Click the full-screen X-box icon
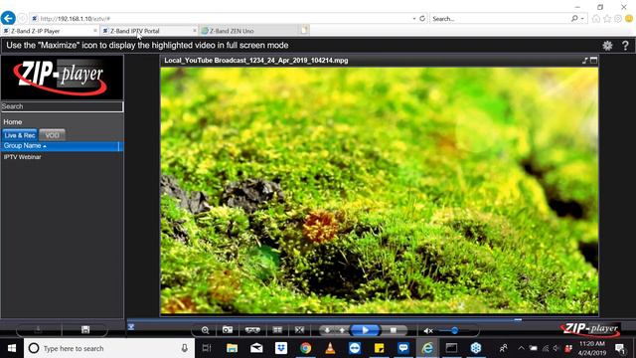This screenshot has width=636, height=358. click(x=299, y=330)
